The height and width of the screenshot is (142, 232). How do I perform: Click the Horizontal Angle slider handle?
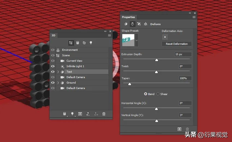click(x=156, y=109)
